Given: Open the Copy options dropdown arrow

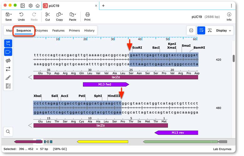Looking at the screenshot, I should (x=62, y=14).
